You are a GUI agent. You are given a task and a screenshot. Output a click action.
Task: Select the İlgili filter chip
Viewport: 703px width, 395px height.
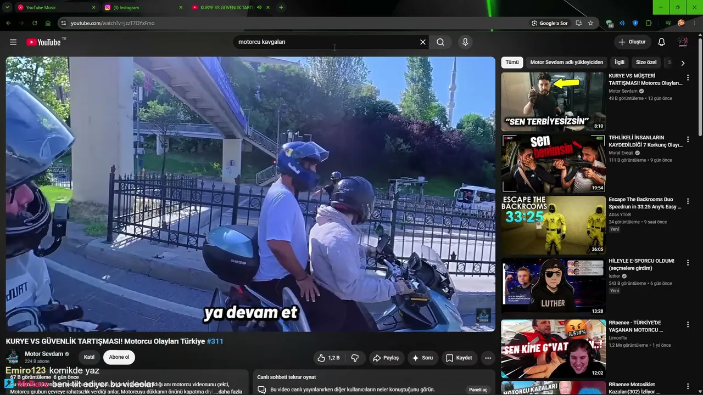tap(620, 63)
